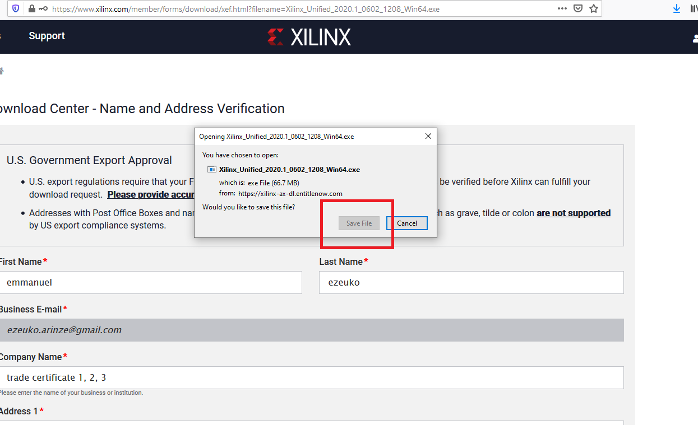Image resolution: width=698 pixels, height=425 pixels.
Task: Open the Support menu
Action: pos(47,36)
